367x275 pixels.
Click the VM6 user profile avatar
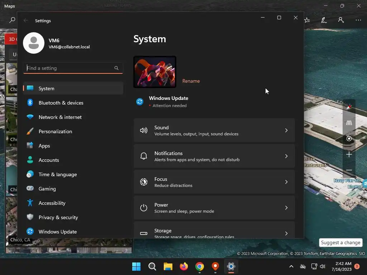[34, 43]
